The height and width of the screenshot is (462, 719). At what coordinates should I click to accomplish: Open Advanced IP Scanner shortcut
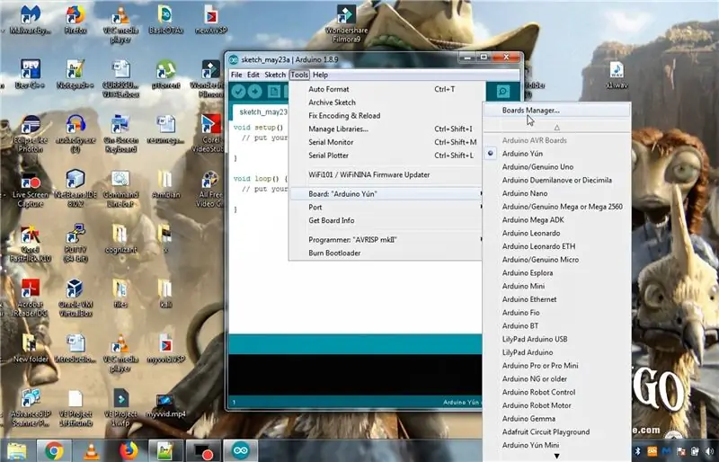(31, 407)
